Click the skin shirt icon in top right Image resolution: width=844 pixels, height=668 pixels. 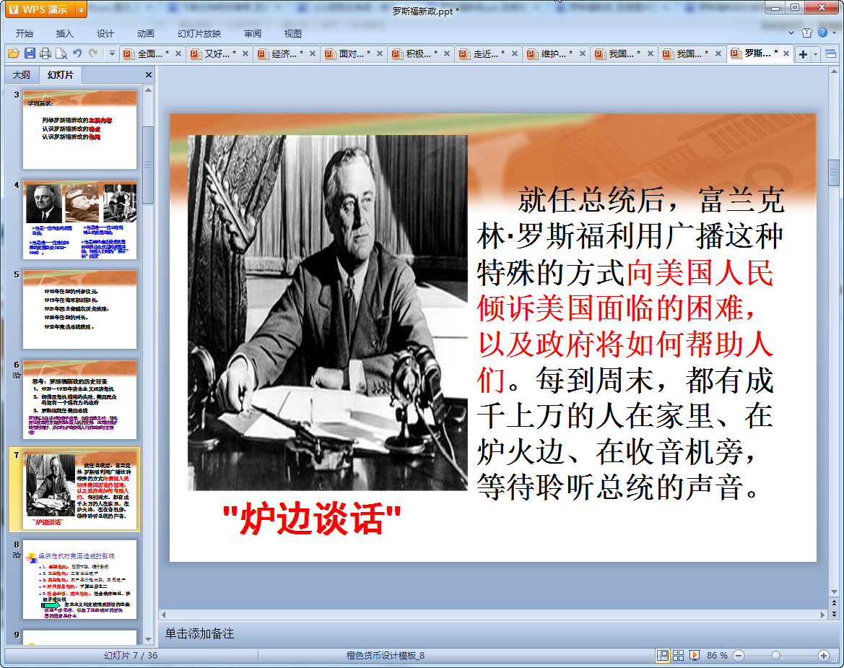tap(806, 32)
